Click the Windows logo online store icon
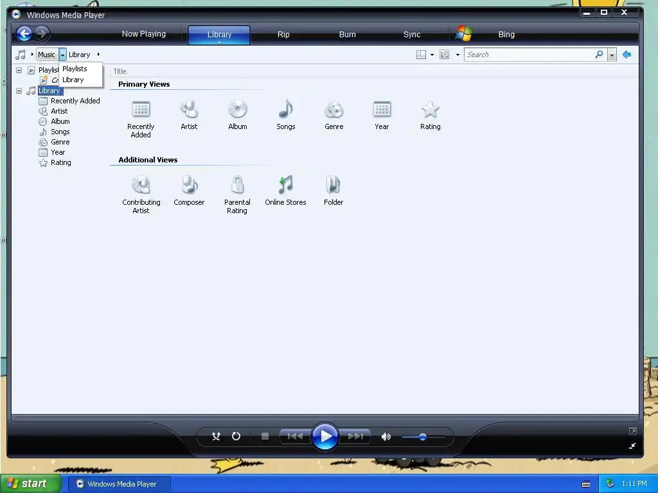 pyautogui.click(x=464, y=33)
